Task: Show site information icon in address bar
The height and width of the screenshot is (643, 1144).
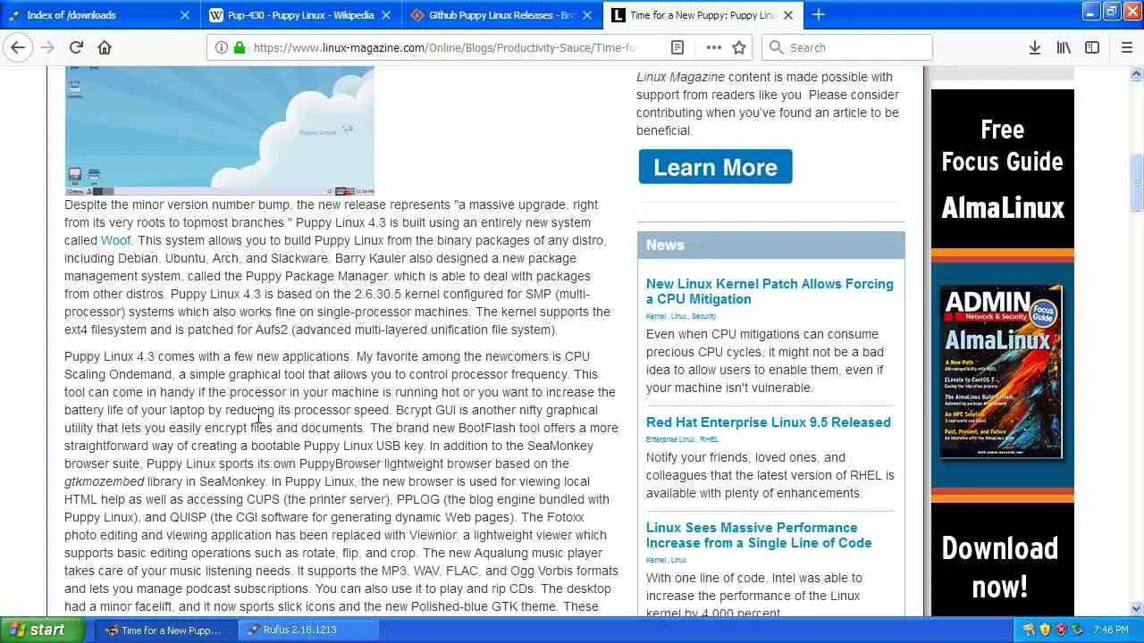Action: (222, 47)
